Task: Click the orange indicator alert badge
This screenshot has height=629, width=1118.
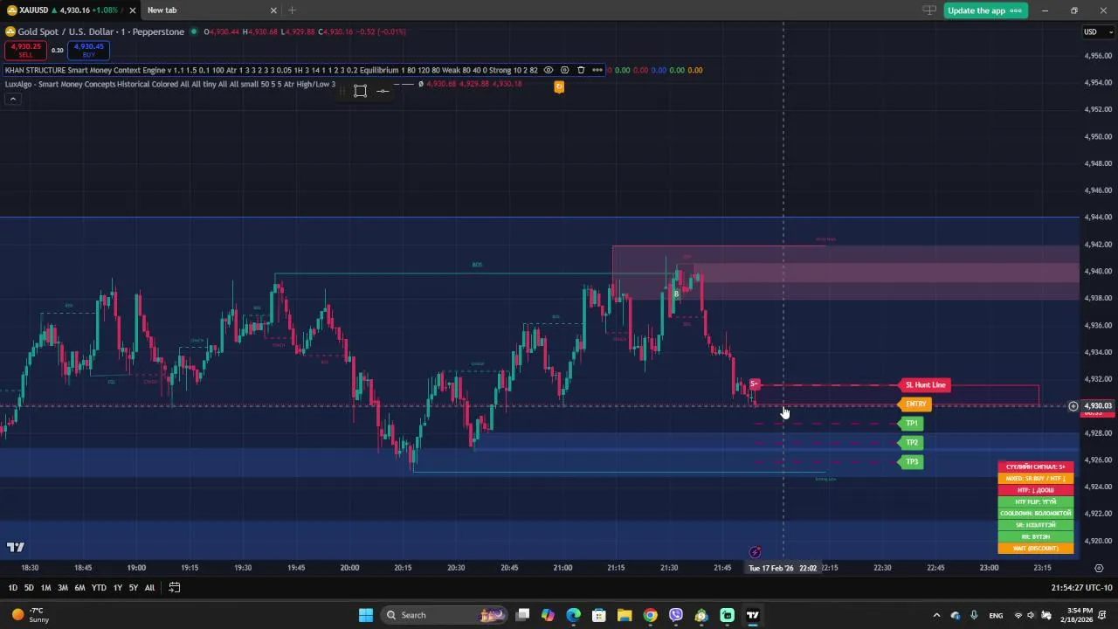Action: (x=559, y=86)
